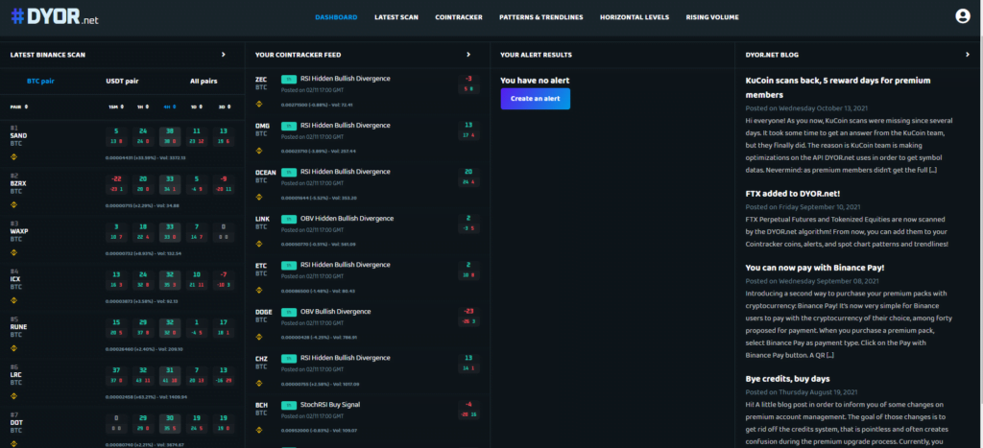Open ZEC RSI Hidden Bullish Divergence entry
This screenshot has height=448, width=983.
(346, 79)
